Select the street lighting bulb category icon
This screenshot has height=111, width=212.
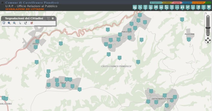pyautogui.click(x=145, y=8)
